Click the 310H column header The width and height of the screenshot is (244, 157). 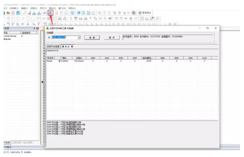[190, 58]
